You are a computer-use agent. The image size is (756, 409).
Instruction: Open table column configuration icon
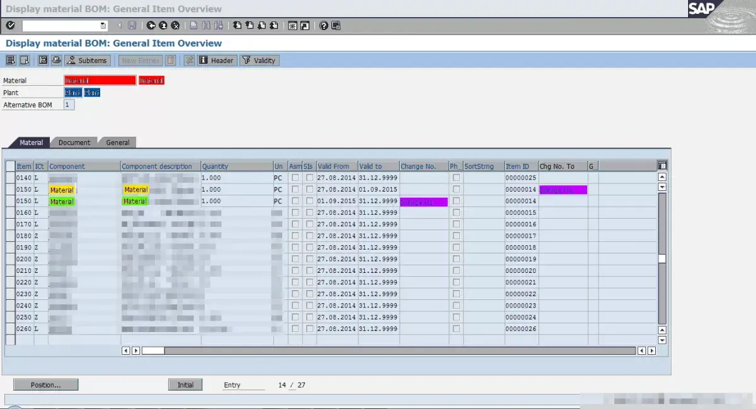pyautogui.click(x=662, y=166)
